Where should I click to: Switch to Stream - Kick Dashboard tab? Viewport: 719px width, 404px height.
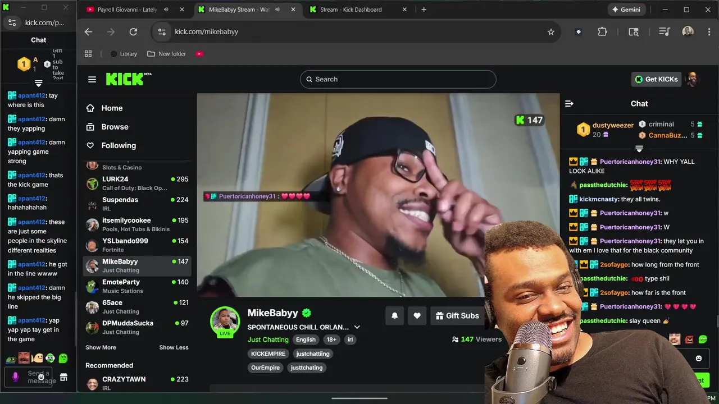click(351, 10)
